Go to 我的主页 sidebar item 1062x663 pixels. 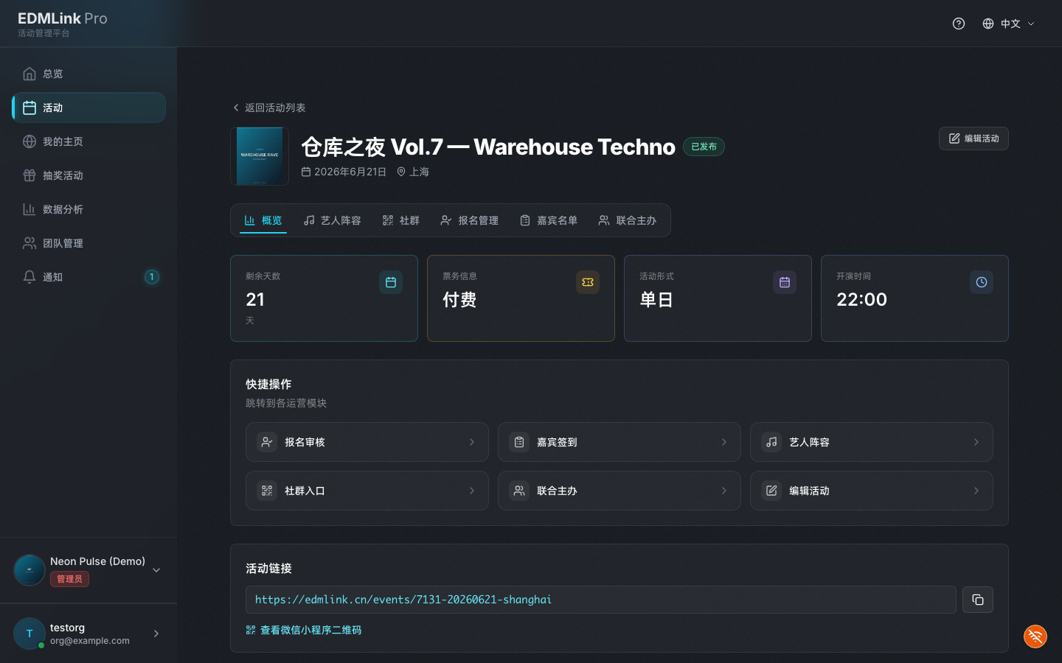(88, 141)
